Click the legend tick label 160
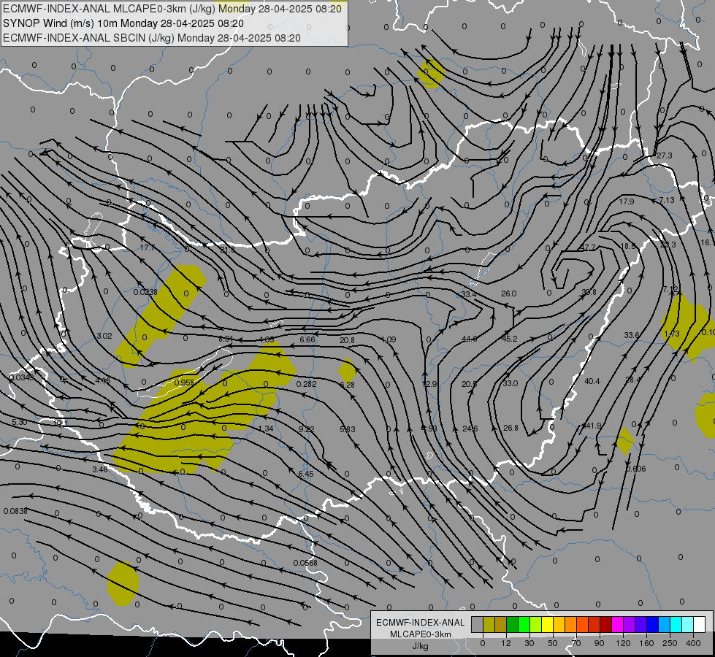This screenshot has width=715, height=657. tap(646, 643)
